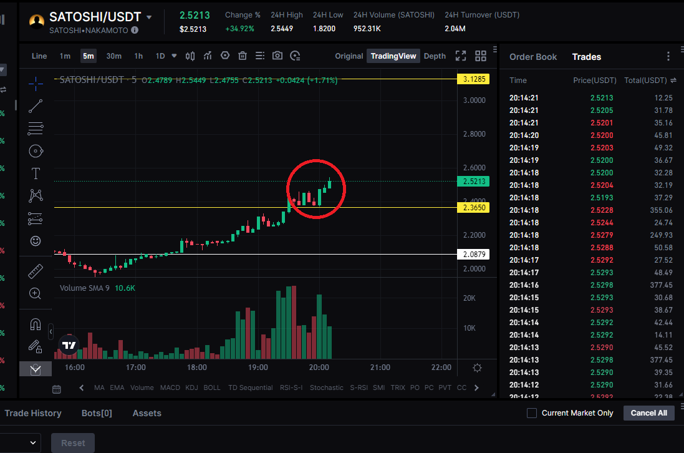The width and height of the screenshot is (684, 453).
Task: Add the MACD indicator
Action: 170,387
